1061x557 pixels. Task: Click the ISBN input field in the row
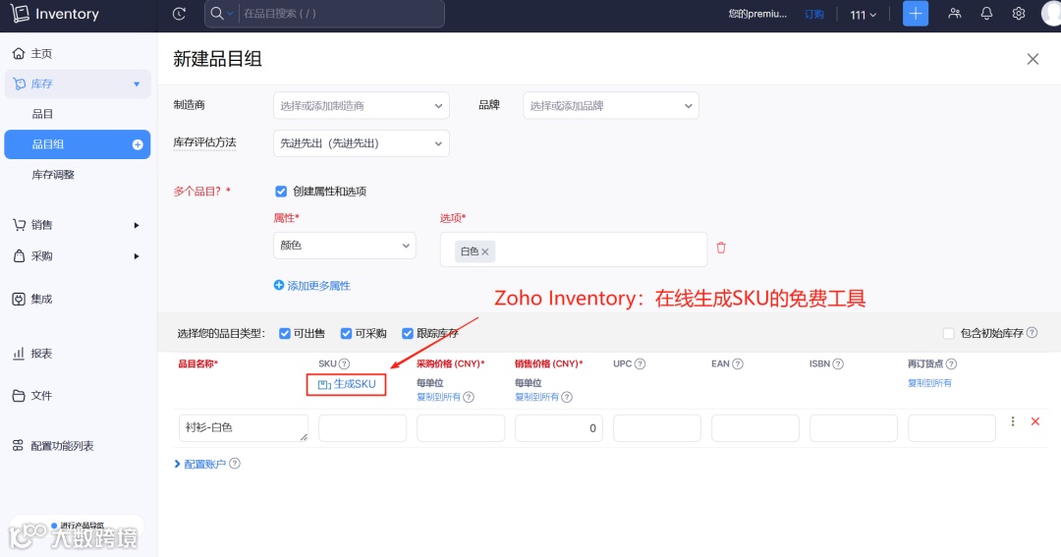coord(854,428)
